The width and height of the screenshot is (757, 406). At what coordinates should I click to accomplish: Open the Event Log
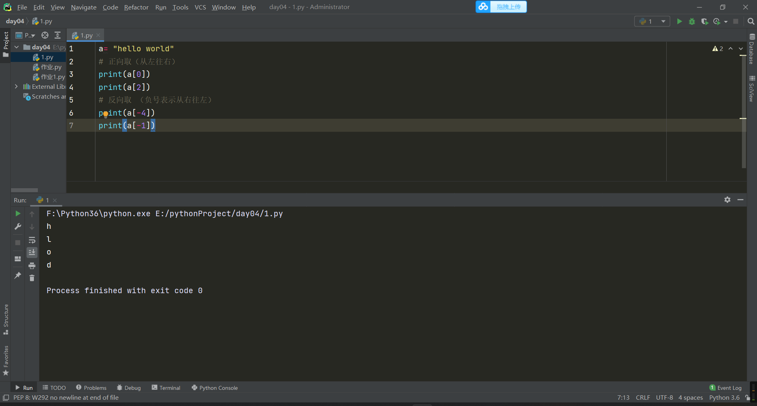725,388
